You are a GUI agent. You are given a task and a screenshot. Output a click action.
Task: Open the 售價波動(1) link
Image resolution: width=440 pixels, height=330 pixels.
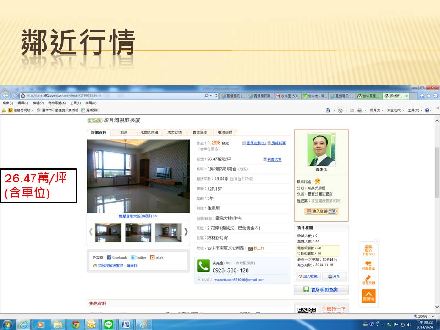point(256,143)
